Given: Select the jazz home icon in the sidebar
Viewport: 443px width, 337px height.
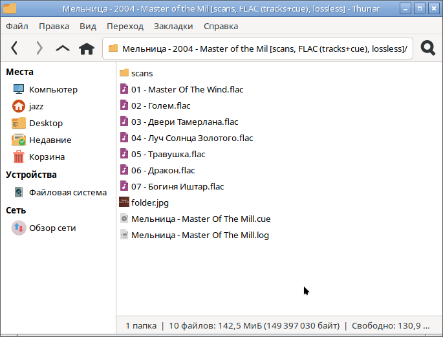Looking at the screenshot, I should pos(19,106).
